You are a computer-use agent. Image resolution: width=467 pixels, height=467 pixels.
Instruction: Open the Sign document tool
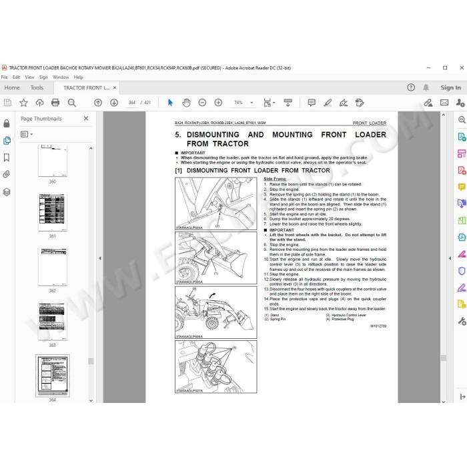(x=344, y=103)
